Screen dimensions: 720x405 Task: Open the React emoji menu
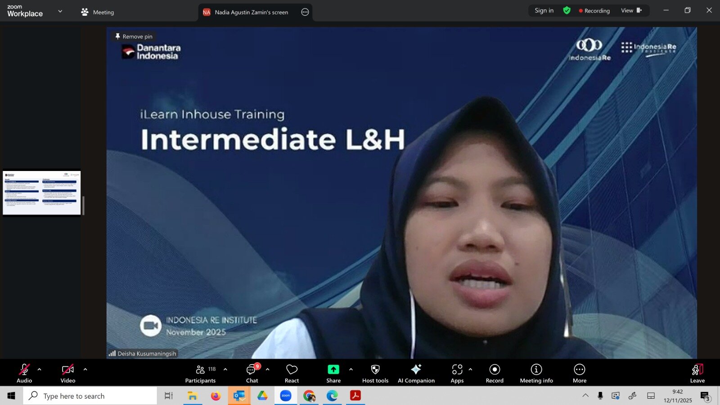click(x=292, y=373)
